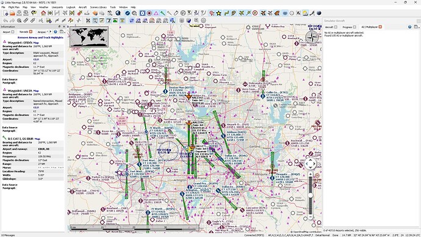Click the map zoom slider handle
Viewport: 421px width, 237px height.
click(311, 195)
